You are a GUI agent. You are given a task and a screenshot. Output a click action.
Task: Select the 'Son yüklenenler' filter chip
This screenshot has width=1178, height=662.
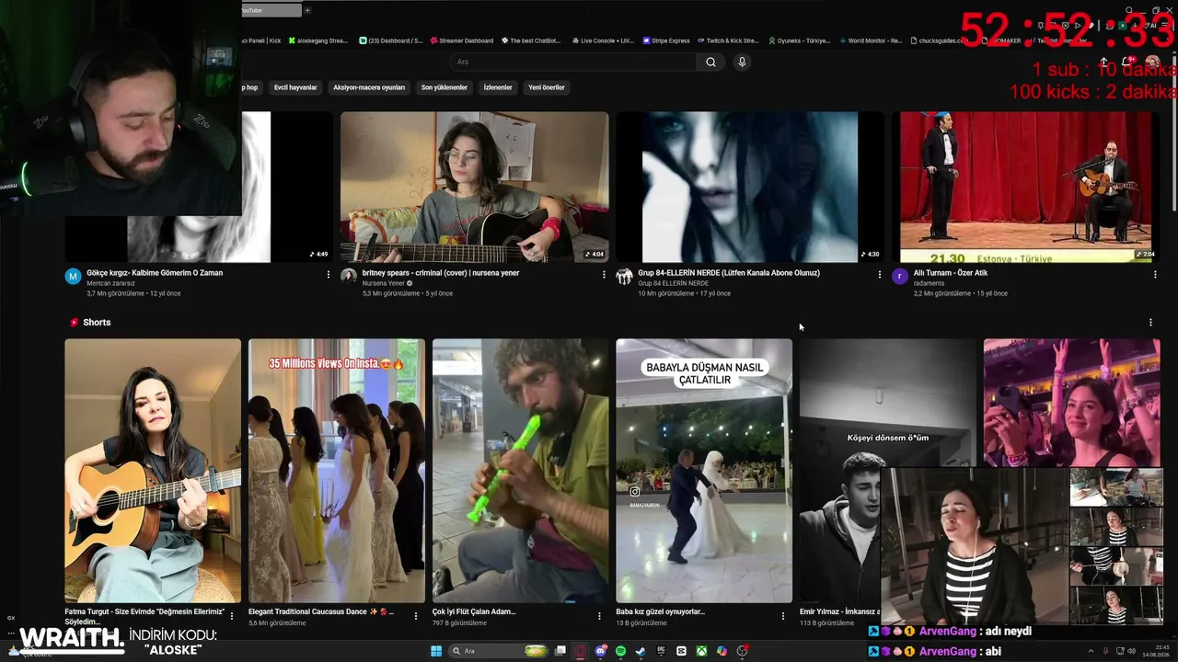[445, 87]
